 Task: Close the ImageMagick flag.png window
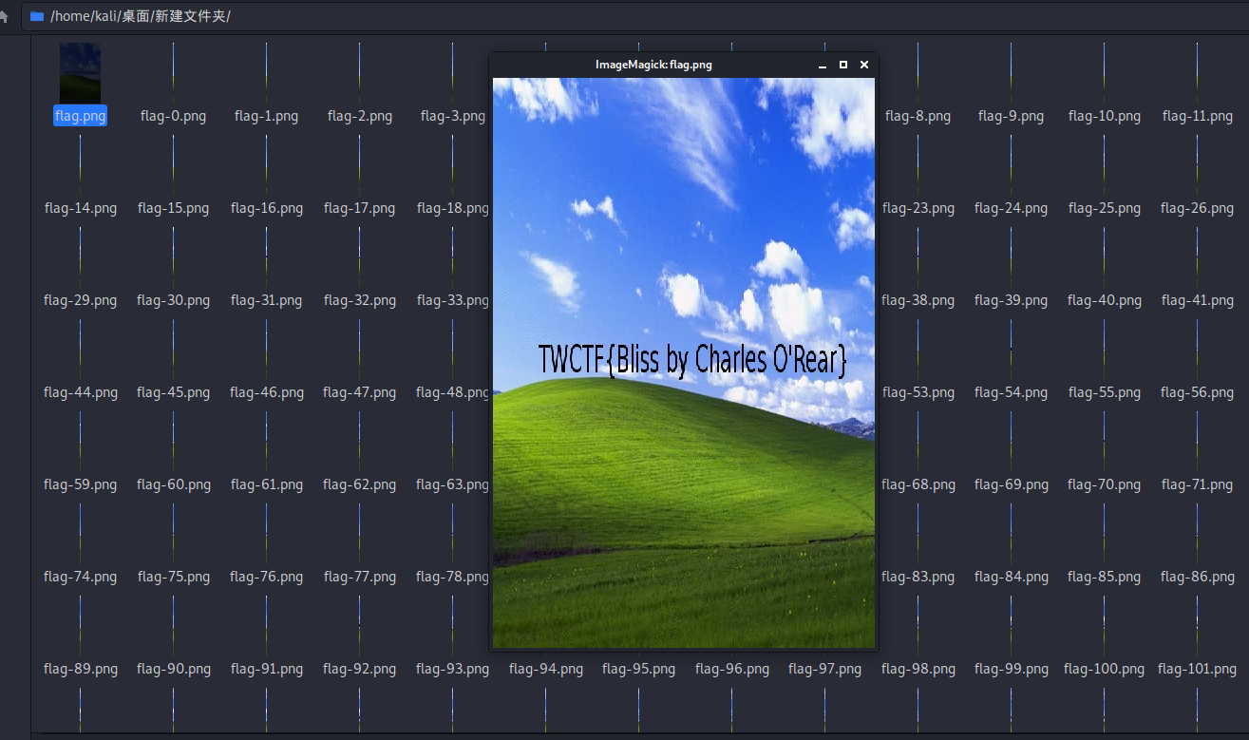pyautogui.click(x=864, y=65)
